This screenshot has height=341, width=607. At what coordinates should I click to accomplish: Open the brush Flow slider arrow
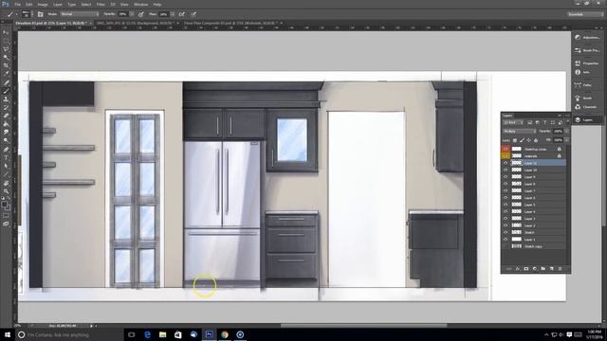pyautogui.click(x=173, y=14)
